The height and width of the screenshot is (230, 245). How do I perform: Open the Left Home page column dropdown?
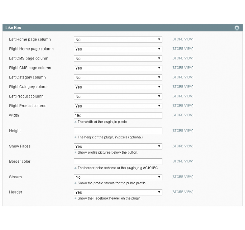click(x=118, y=40)
